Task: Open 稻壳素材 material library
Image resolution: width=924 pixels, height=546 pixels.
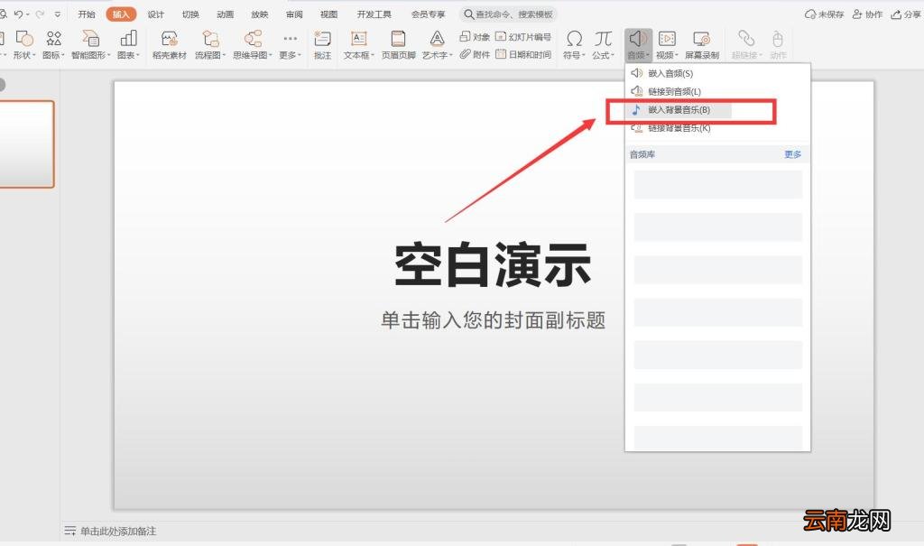Action: click(169, 45)
